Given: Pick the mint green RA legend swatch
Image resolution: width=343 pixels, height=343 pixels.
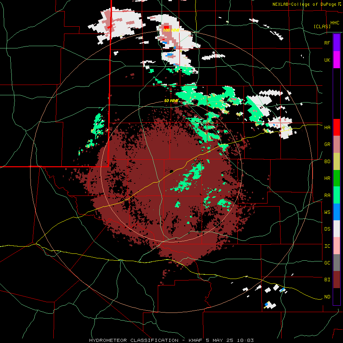Looking at the screenshot, I should (337, 195).
